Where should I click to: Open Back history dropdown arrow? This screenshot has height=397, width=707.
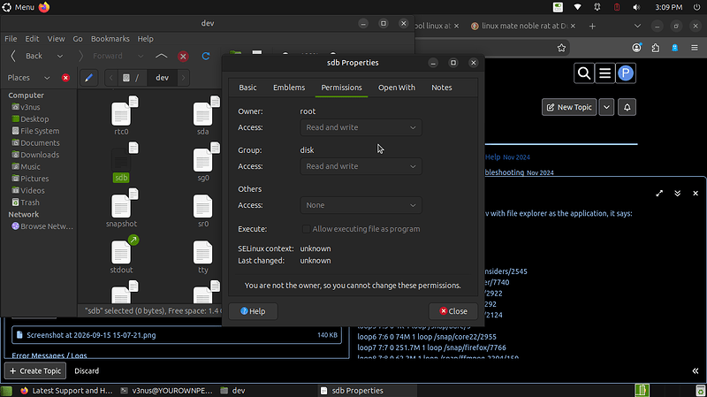(x=59, y=57)
